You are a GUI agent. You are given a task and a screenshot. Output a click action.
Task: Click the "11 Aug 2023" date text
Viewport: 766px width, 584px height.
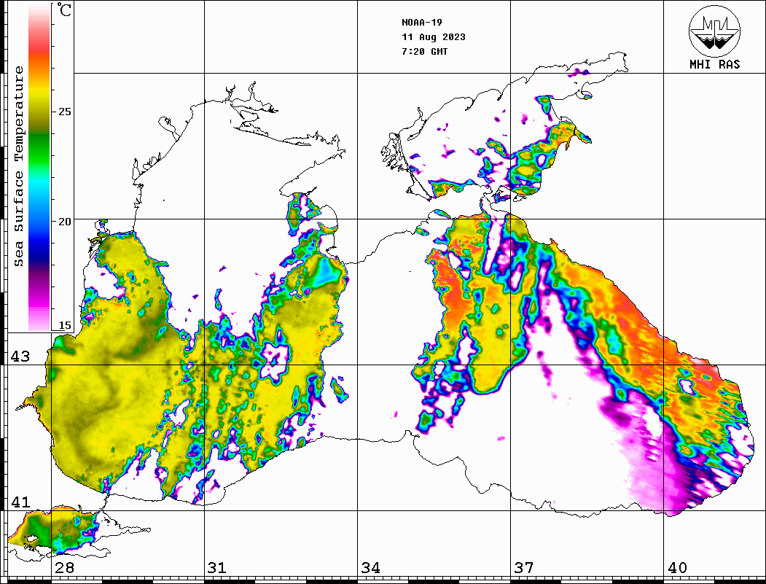click(434, 37)
